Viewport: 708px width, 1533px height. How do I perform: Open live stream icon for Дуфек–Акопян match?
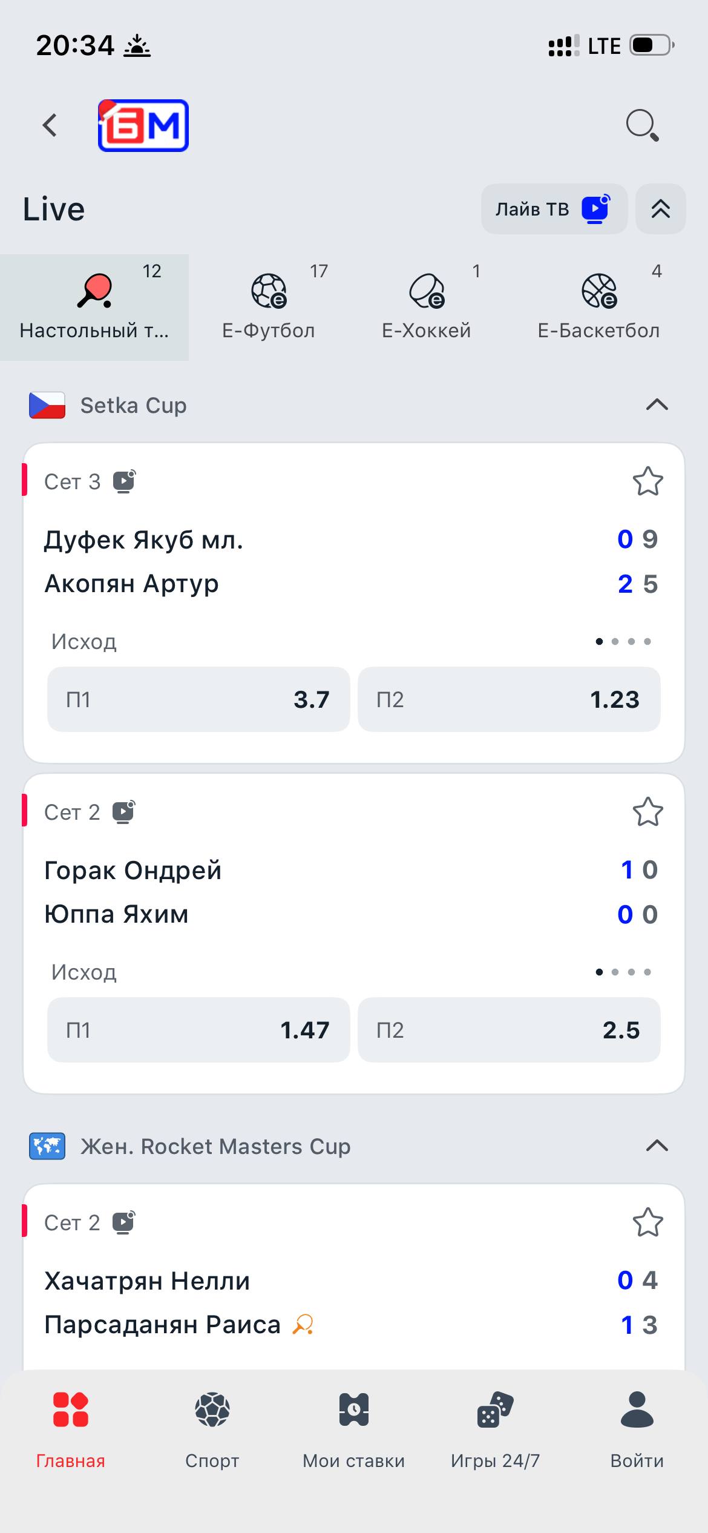(125, 482)
